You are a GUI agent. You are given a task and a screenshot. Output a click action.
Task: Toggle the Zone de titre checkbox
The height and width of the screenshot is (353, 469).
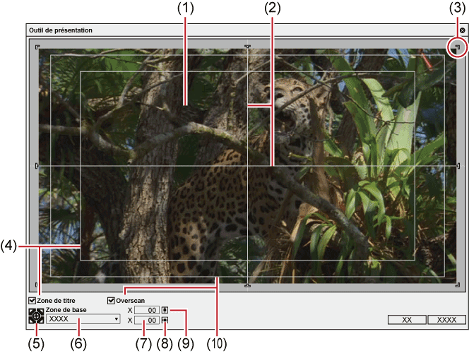point(32,300)
